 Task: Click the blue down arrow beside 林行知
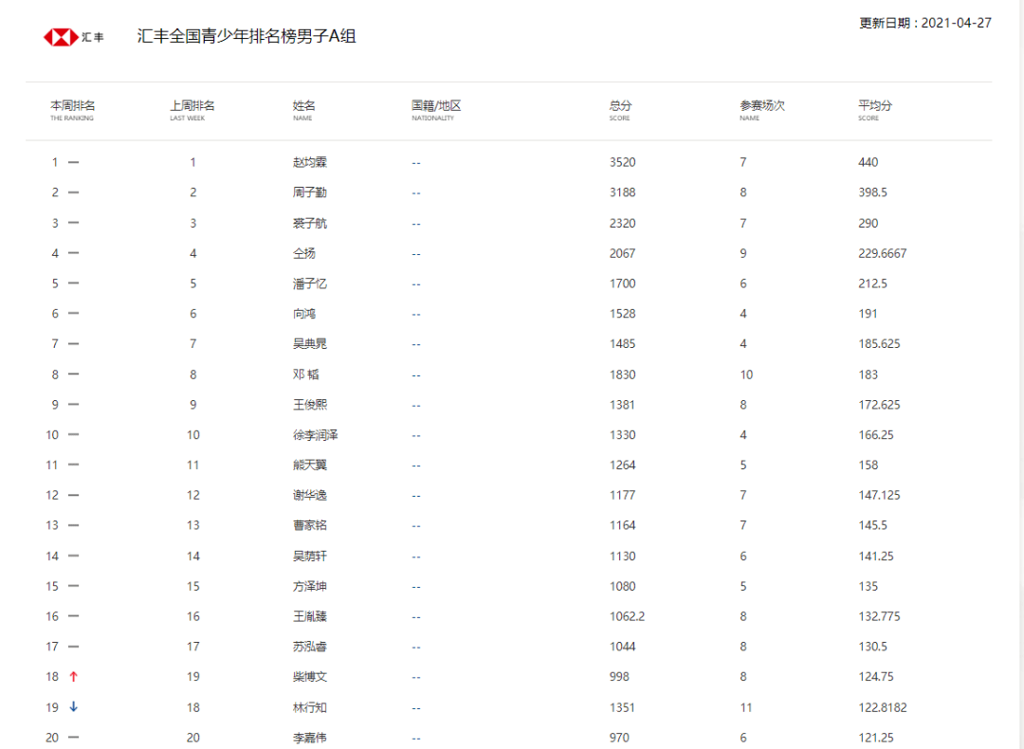point(74,707)
